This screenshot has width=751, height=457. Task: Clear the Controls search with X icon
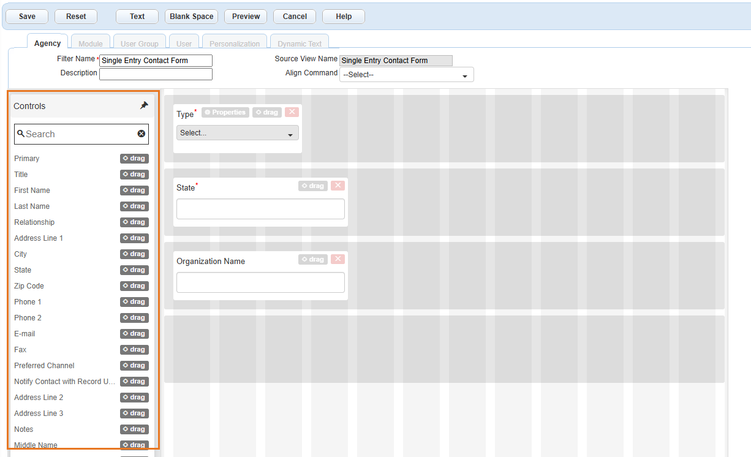tap(142, 134)
